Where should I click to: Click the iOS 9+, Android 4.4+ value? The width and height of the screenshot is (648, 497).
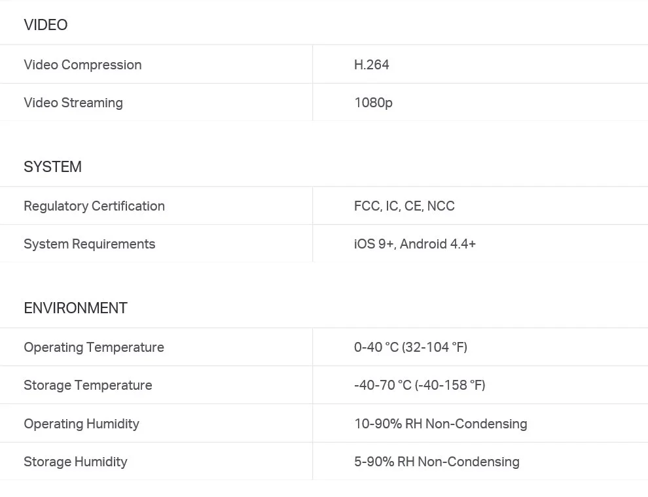(x=415, y=244)
